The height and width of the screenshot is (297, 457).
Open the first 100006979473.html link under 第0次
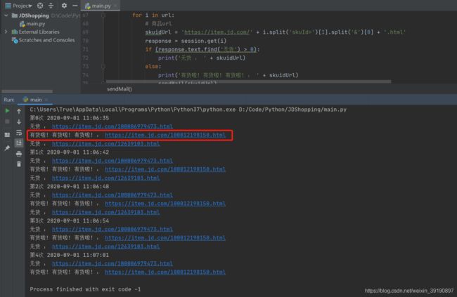point(112,126)
